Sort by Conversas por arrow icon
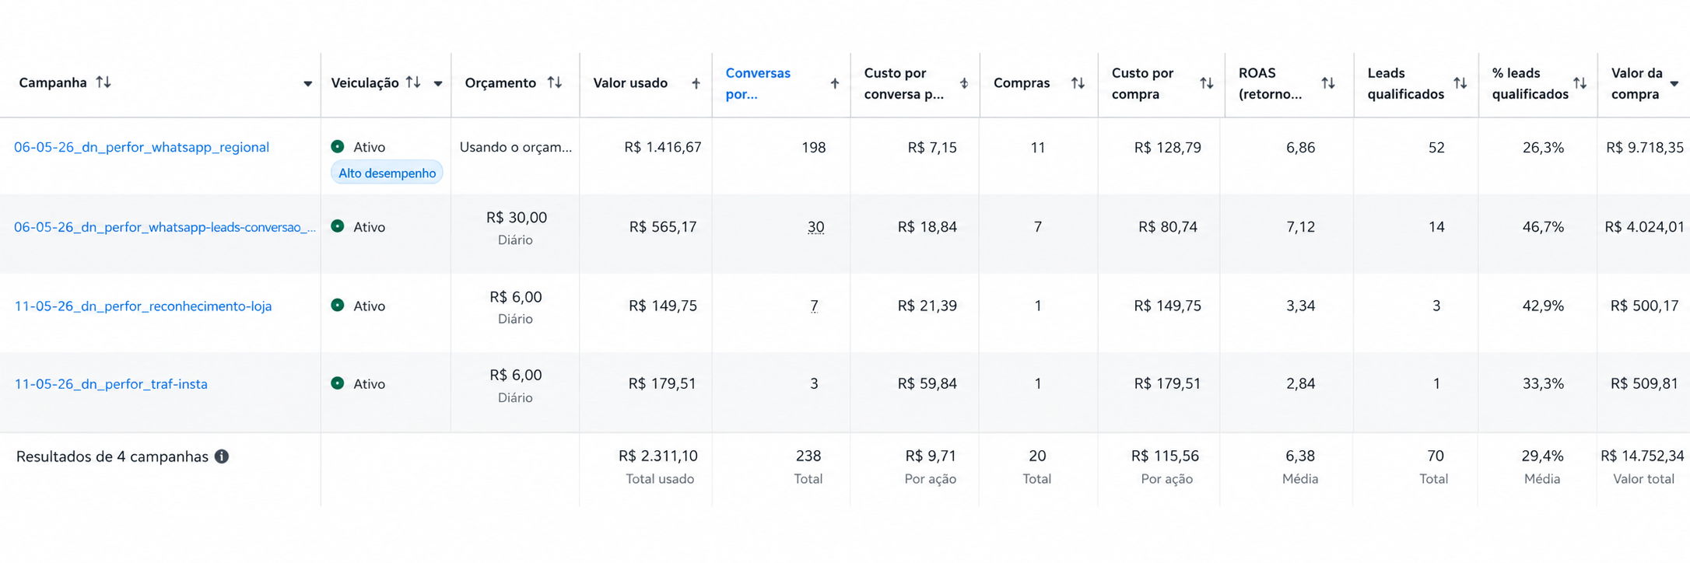The width and height of the screenshot is (1690, 563). click(834, 83)
